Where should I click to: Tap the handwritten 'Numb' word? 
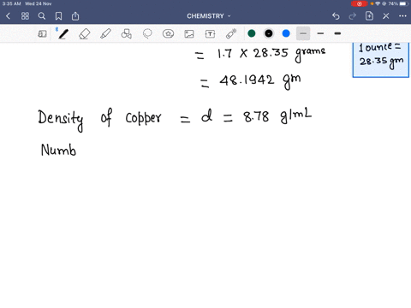(x=58, y=150)
